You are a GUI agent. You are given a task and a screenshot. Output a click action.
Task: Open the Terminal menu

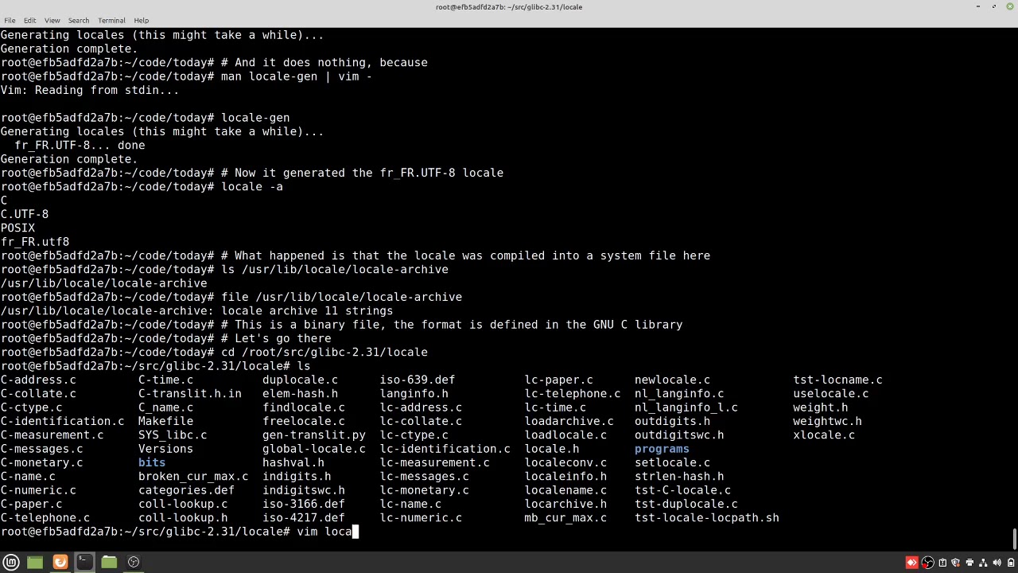point(111,20)
